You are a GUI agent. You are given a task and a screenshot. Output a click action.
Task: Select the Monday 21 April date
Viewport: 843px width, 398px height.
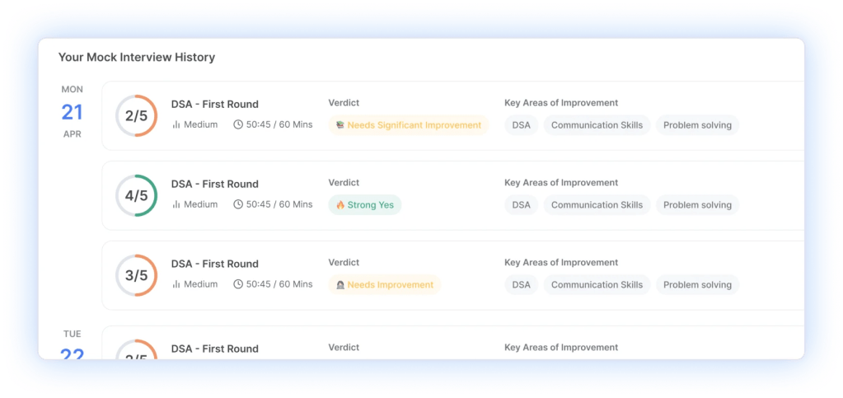73,112
